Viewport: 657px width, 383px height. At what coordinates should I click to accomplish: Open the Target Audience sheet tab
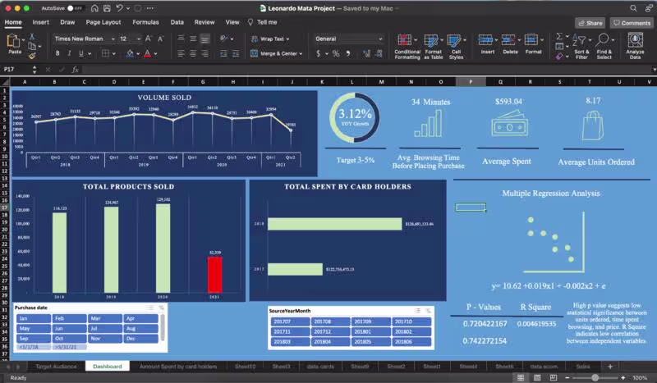coord(56,367)
